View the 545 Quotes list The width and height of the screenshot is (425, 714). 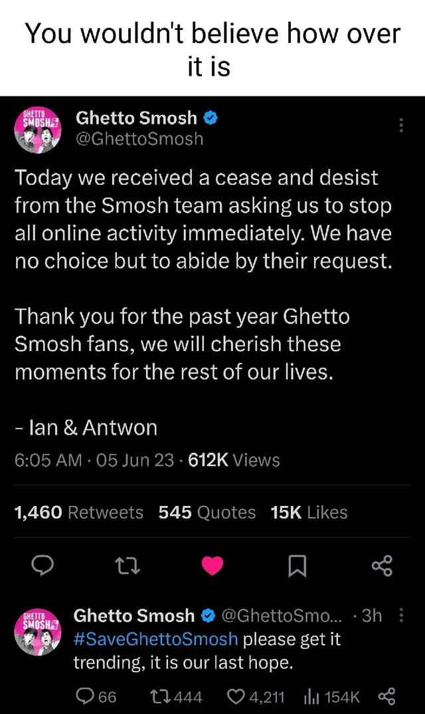(x=209, y=512)
